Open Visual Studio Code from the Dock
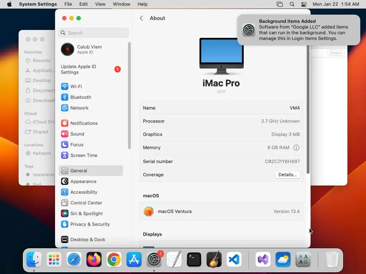Image resolution: width=366 pixels, height=274 pixels. pos(234,259)
